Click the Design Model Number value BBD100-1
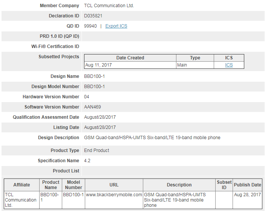Viewport: 265px width, 211px height. (x=95, y=87)
